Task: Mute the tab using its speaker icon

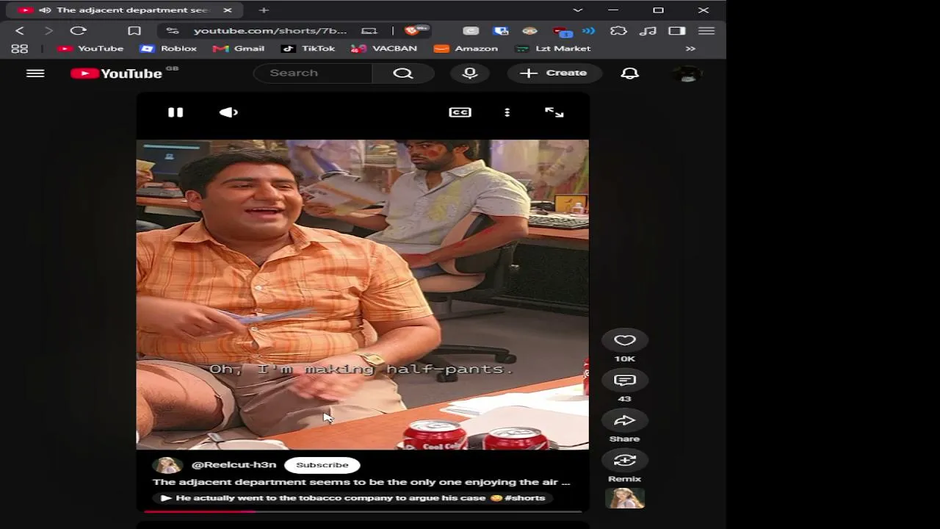Action: 45,10
